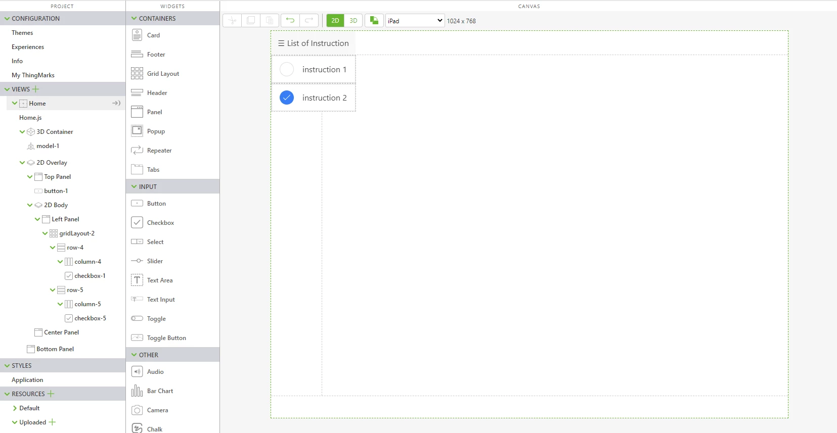Screen dimensions: 837x433
Task: Collapse the Left Panel tree node
Action: tap(37, 219)
